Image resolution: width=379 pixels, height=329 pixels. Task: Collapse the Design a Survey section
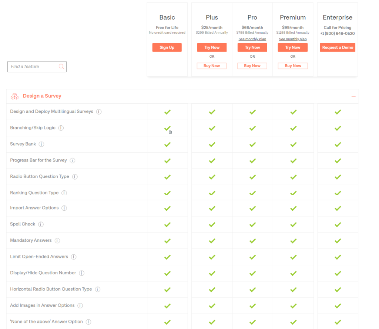click(x=353, y=96)
